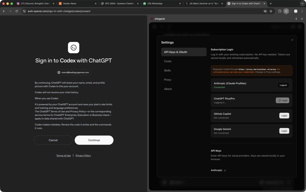Close the sitegeist side panel
The width and height of the screenshot is (306, 192).
(302, 19)
